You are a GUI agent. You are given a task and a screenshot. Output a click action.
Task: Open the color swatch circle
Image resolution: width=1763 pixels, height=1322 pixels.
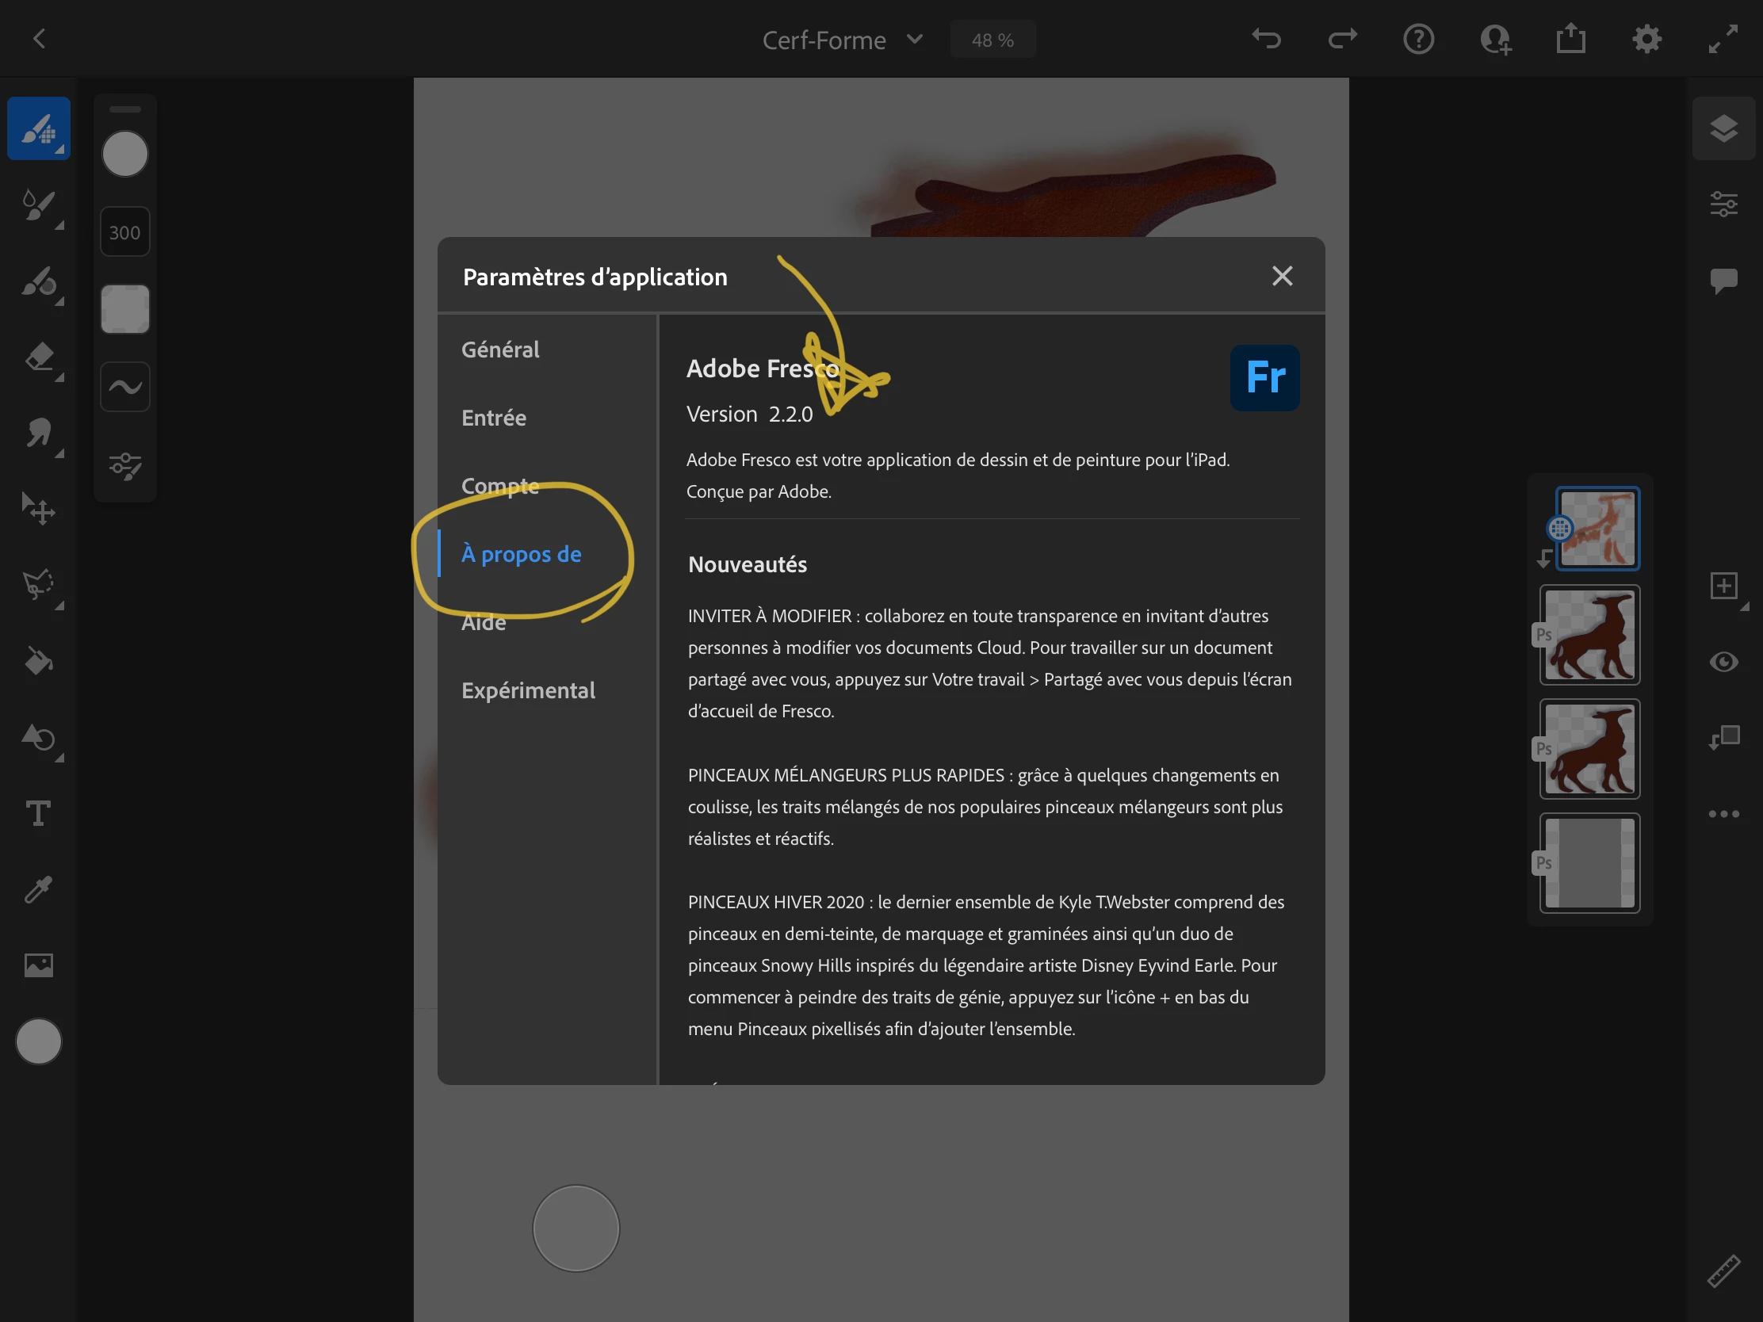pos(38,1041)
